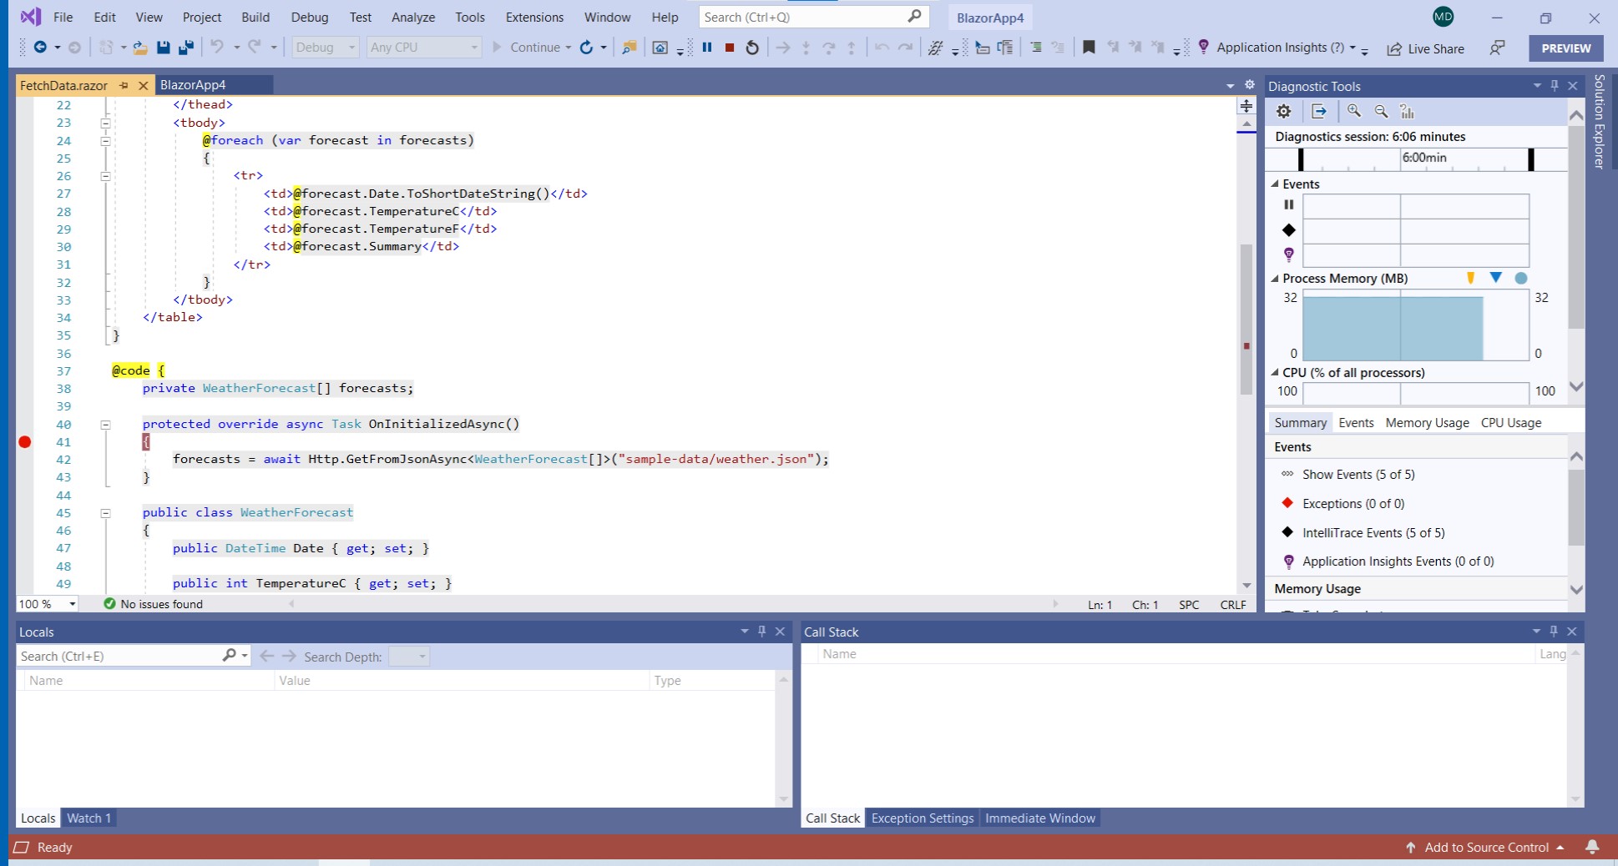Viewport: 1618px width, 866px height.
Task: Switch to the Memory Usage tab
Action: pos(1426,422)
